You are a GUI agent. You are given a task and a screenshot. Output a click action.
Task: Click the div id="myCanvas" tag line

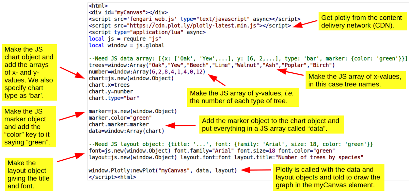[x=123, y=13]
